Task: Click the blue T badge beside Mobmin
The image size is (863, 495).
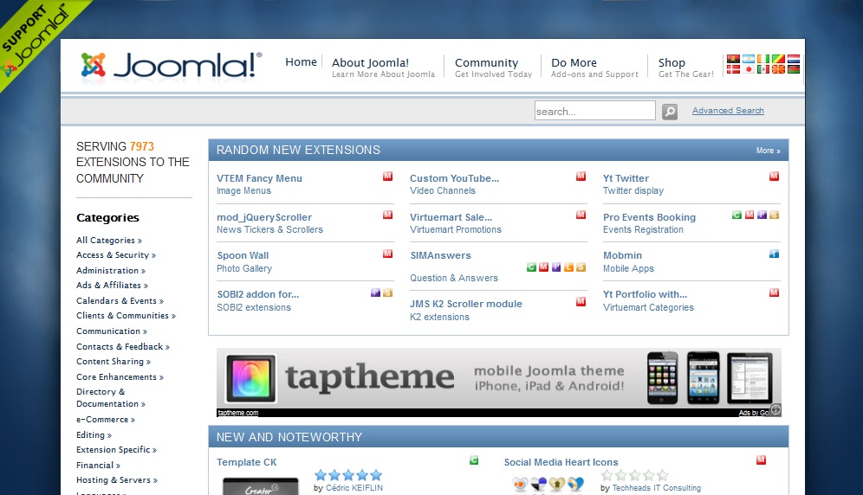Action: 774,254
